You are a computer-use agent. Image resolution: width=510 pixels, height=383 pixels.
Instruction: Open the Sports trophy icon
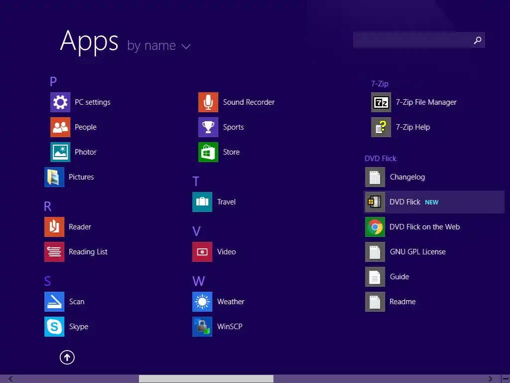tap(208, 127)
